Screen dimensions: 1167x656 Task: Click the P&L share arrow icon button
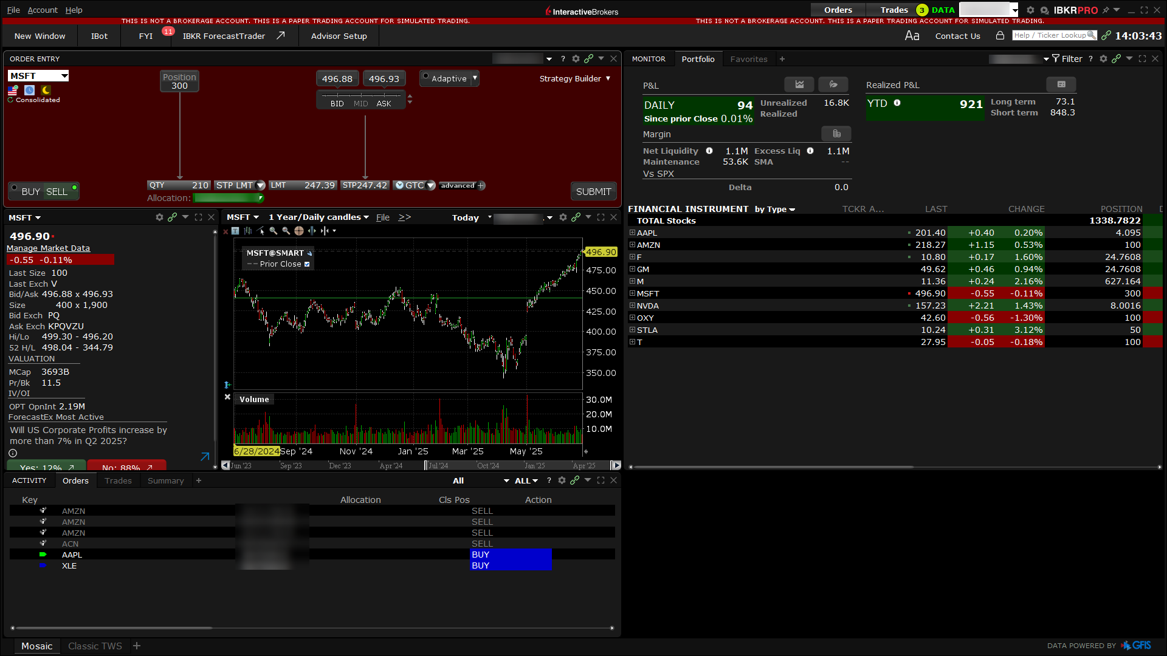point(833,84)
